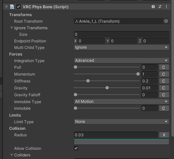Open the Multi Child Type dropdown
Screen dimensions: 174x159
(x=122, y=47)
